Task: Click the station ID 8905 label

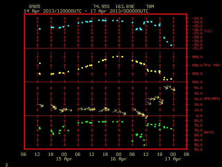Action: 35,7
